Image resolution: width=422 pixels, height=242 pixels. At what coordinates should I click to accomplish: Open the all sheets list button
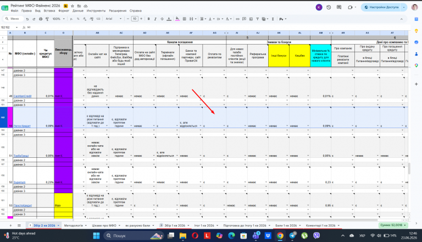(19, 226)
